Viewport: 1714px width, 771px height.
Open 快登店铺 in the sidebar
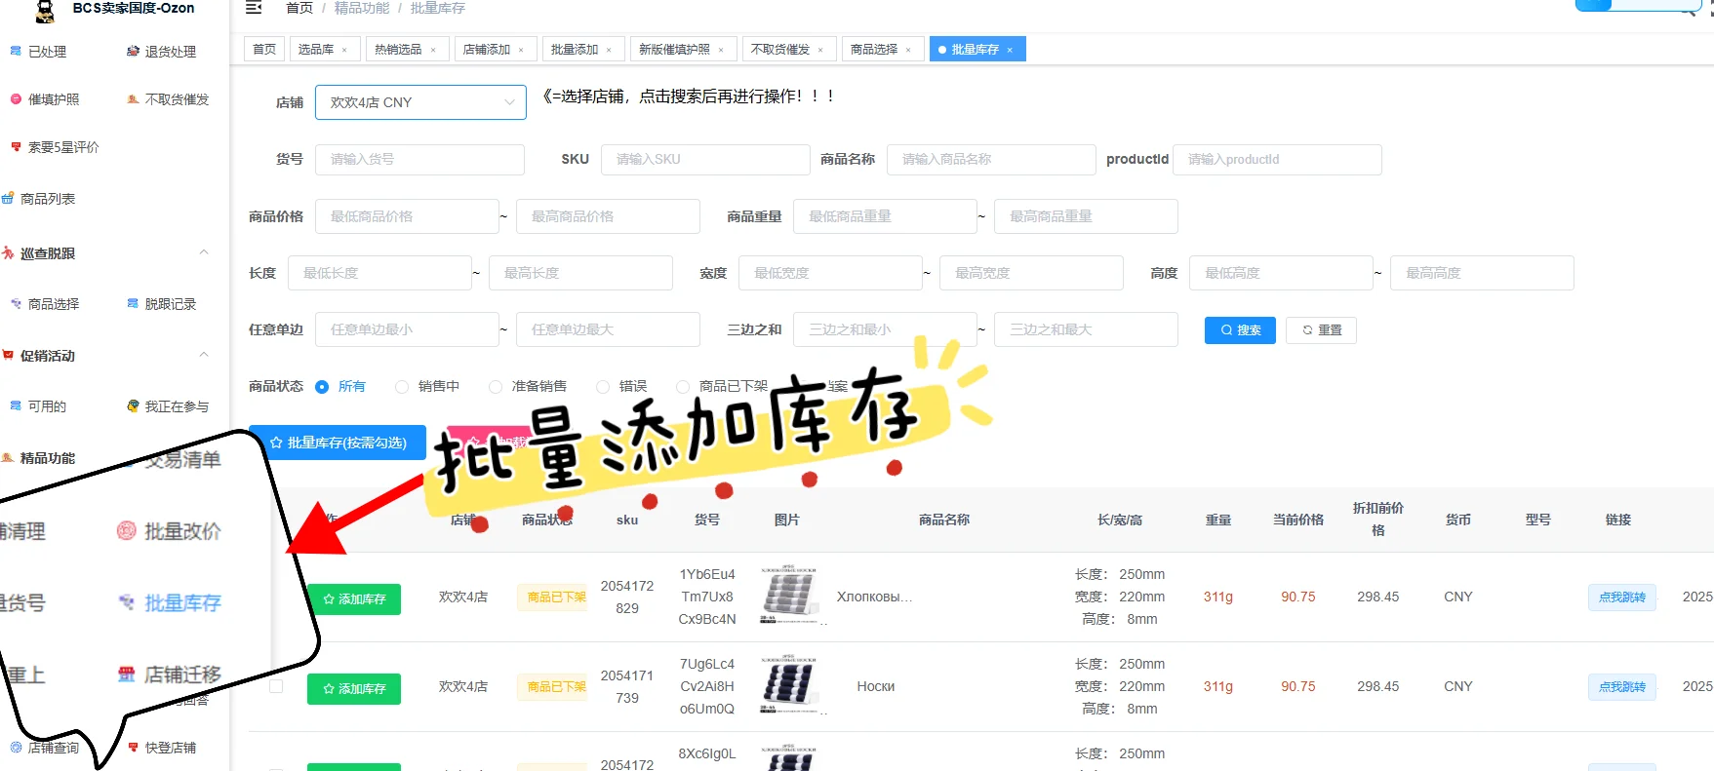coord(162,748)
